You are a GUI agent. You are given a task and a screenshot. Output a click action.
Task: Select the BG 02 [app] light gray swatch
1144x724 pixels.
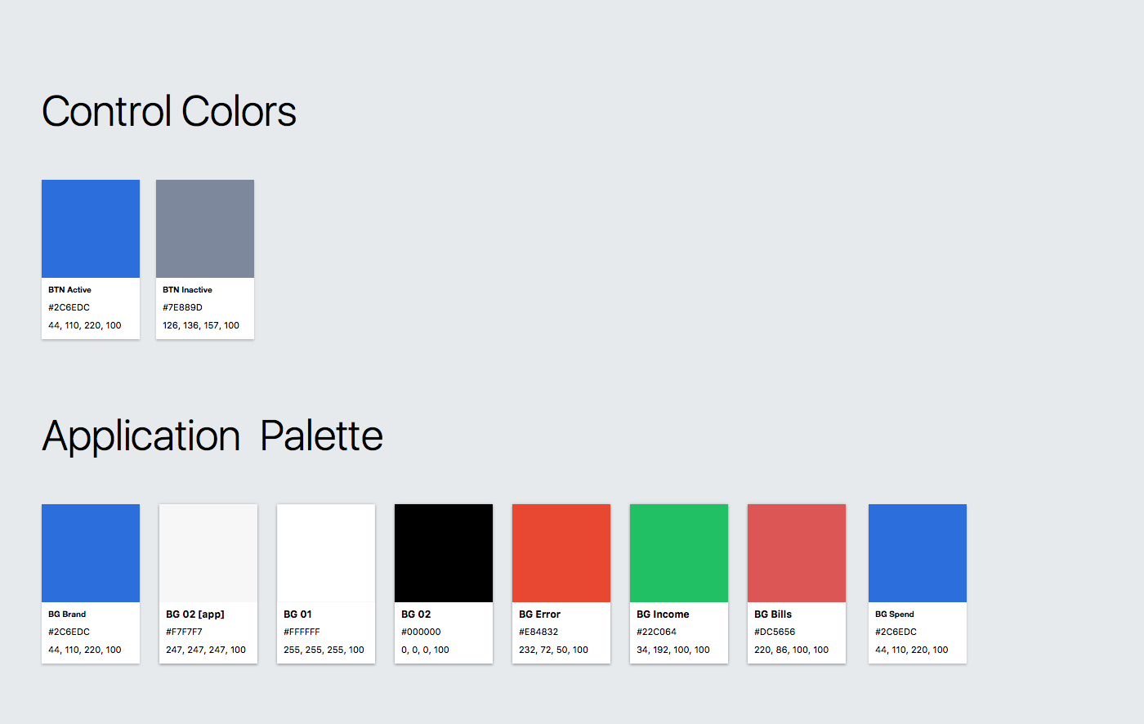click(x=208, y=553)
